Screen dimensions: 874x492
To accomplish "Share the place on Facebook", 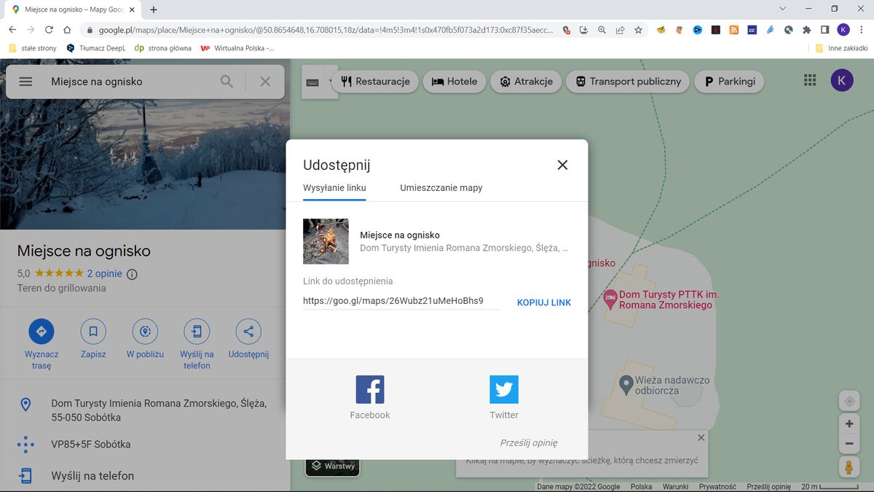I will coord(369,388).
